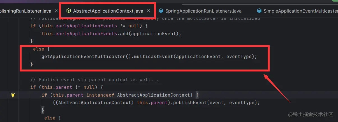Viewport: 338px width, 122px height.
Task: Click the eventType argument in multicastEvent
Action: click(x=239, y=56)
